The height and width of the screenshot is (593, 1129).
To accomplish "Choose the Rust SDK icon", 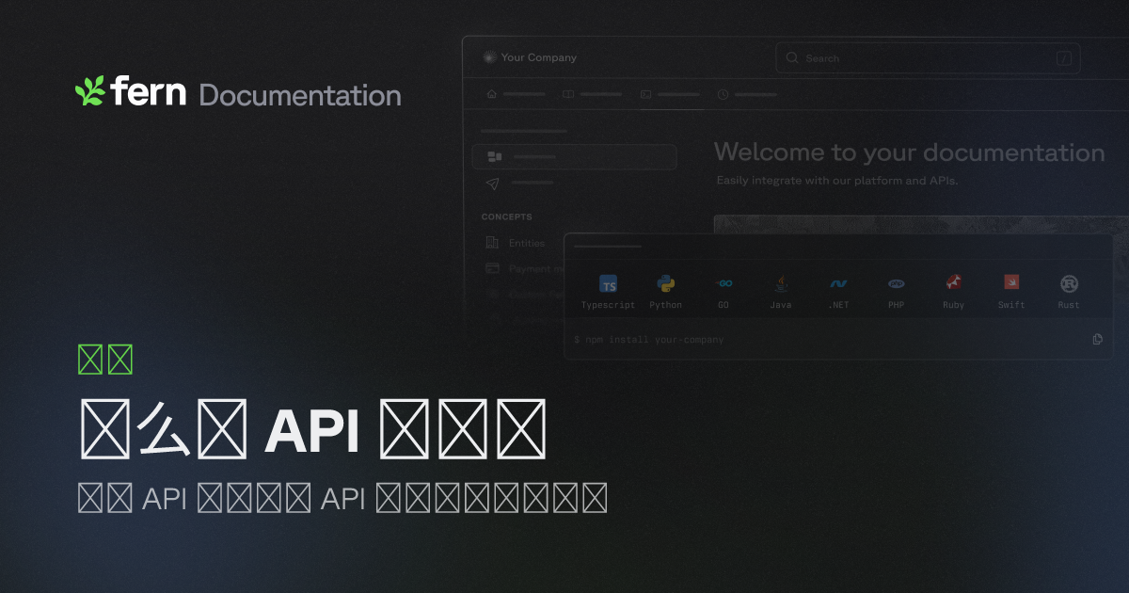I will coord(1069,283).
